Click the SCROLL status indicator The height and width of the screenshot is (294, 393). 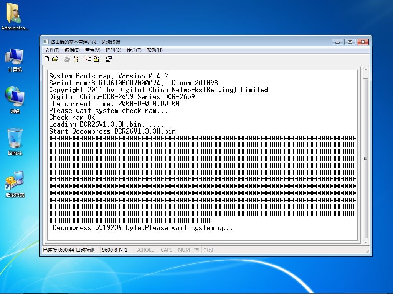(145, 250)
